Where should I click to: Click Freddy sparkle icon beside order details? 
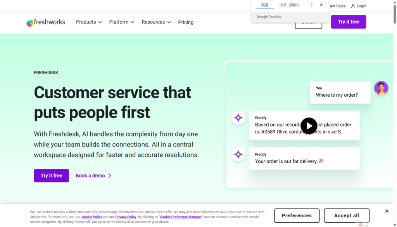tap(238, 118)
